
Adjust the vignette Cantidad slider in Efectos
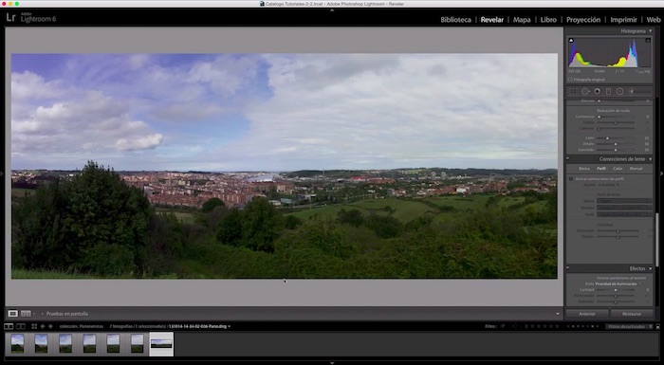point(616,290)
